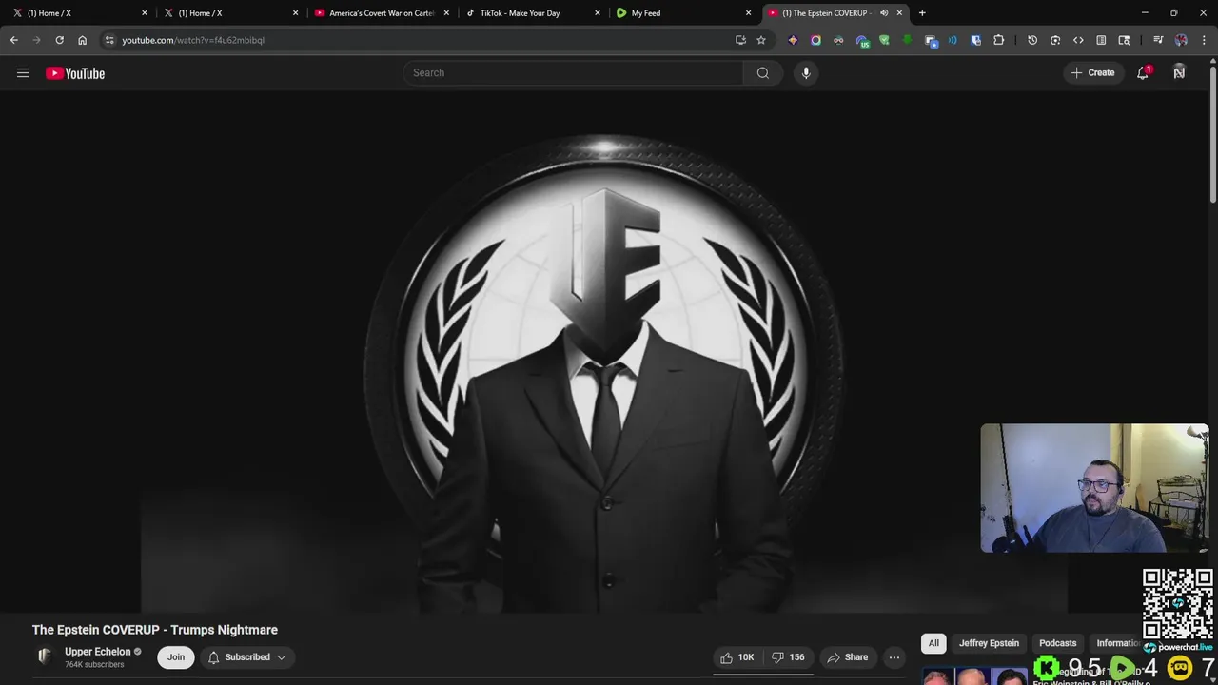This screenshot has width=1218, height=685.
Task: Like the video with thumbs up
Action: pyautogui.click(x=737, y=657)
